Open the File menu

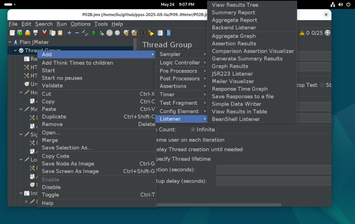(x=13, y=24)
